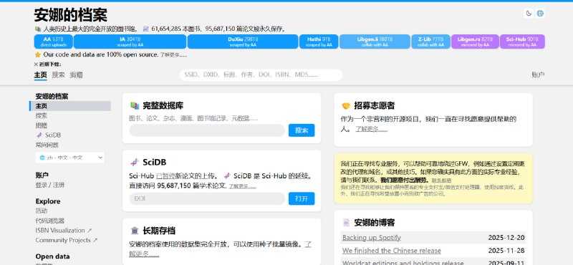The height and width of the screenshot is (265, 573).
Task: Open We finished the Chinese release post
Action: coord(391,251)
